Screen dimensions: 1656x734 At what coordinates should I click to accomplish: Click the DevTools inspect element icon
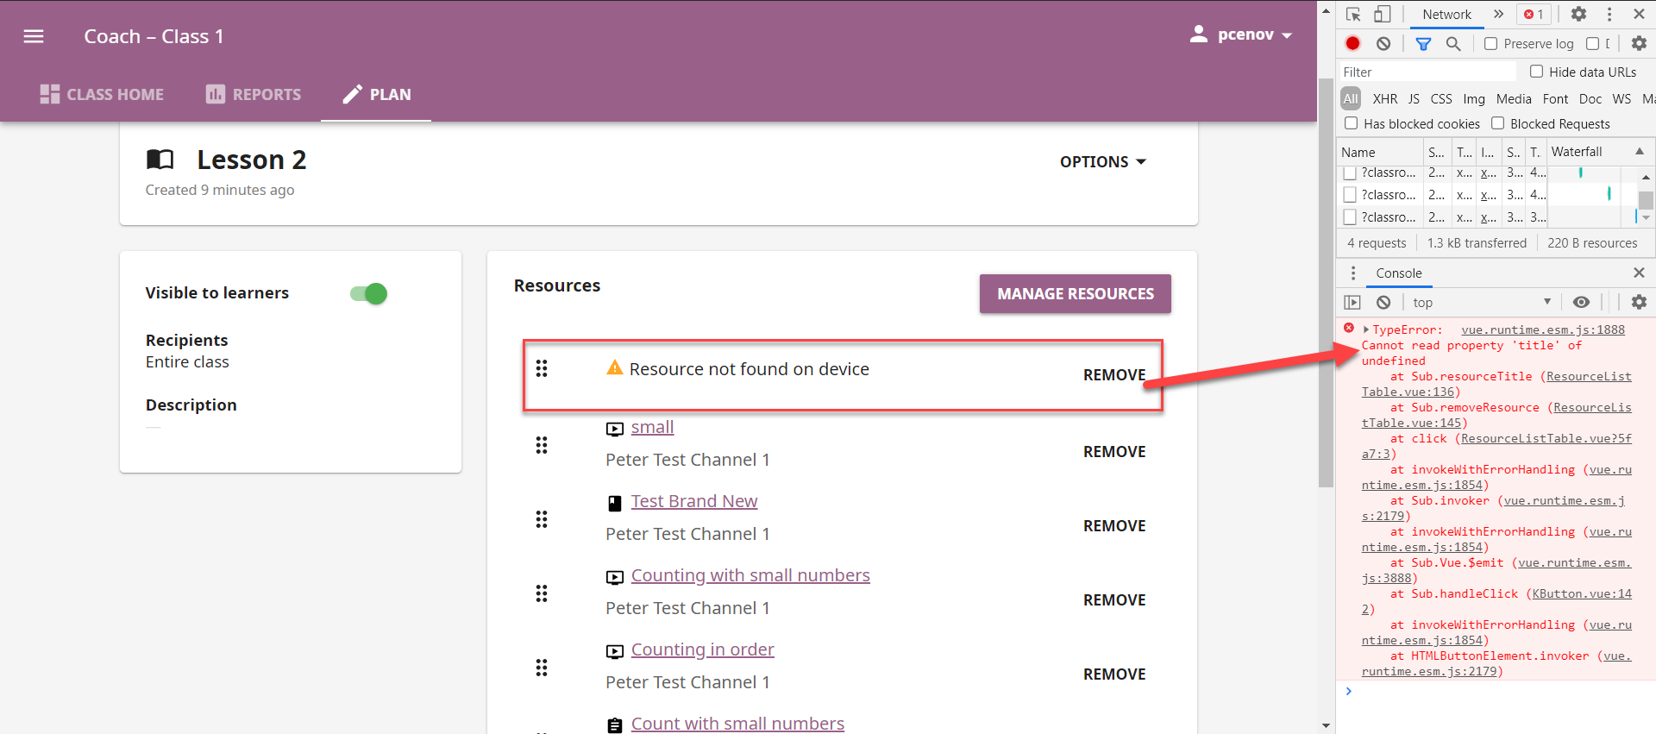click(1353, 14)
